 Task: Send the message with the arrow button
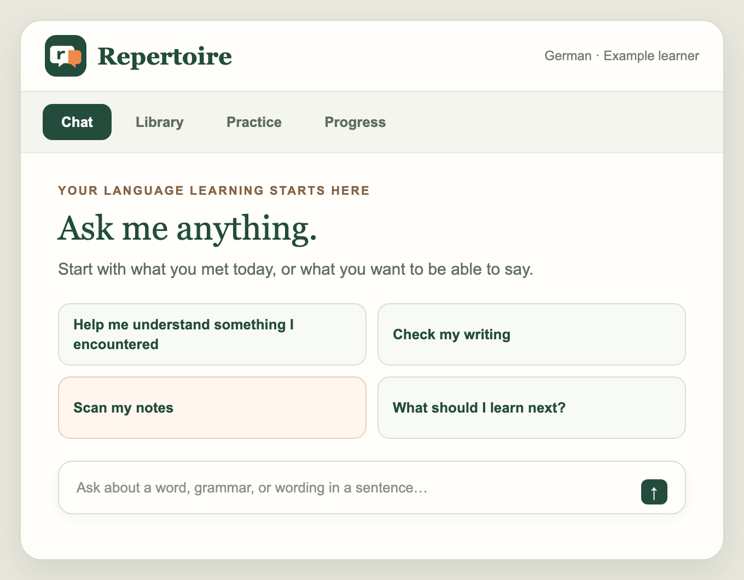(654, 492)
